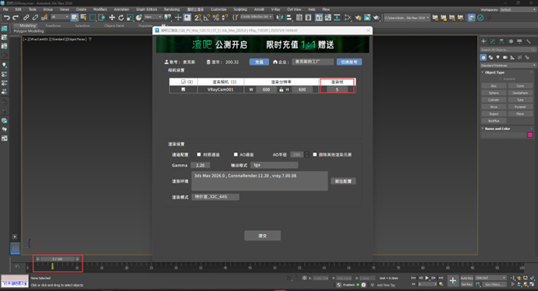The height and width of the screenshot is (291, 538).
Task: Select the Geometry category icon
Action: tap(483, 58)
